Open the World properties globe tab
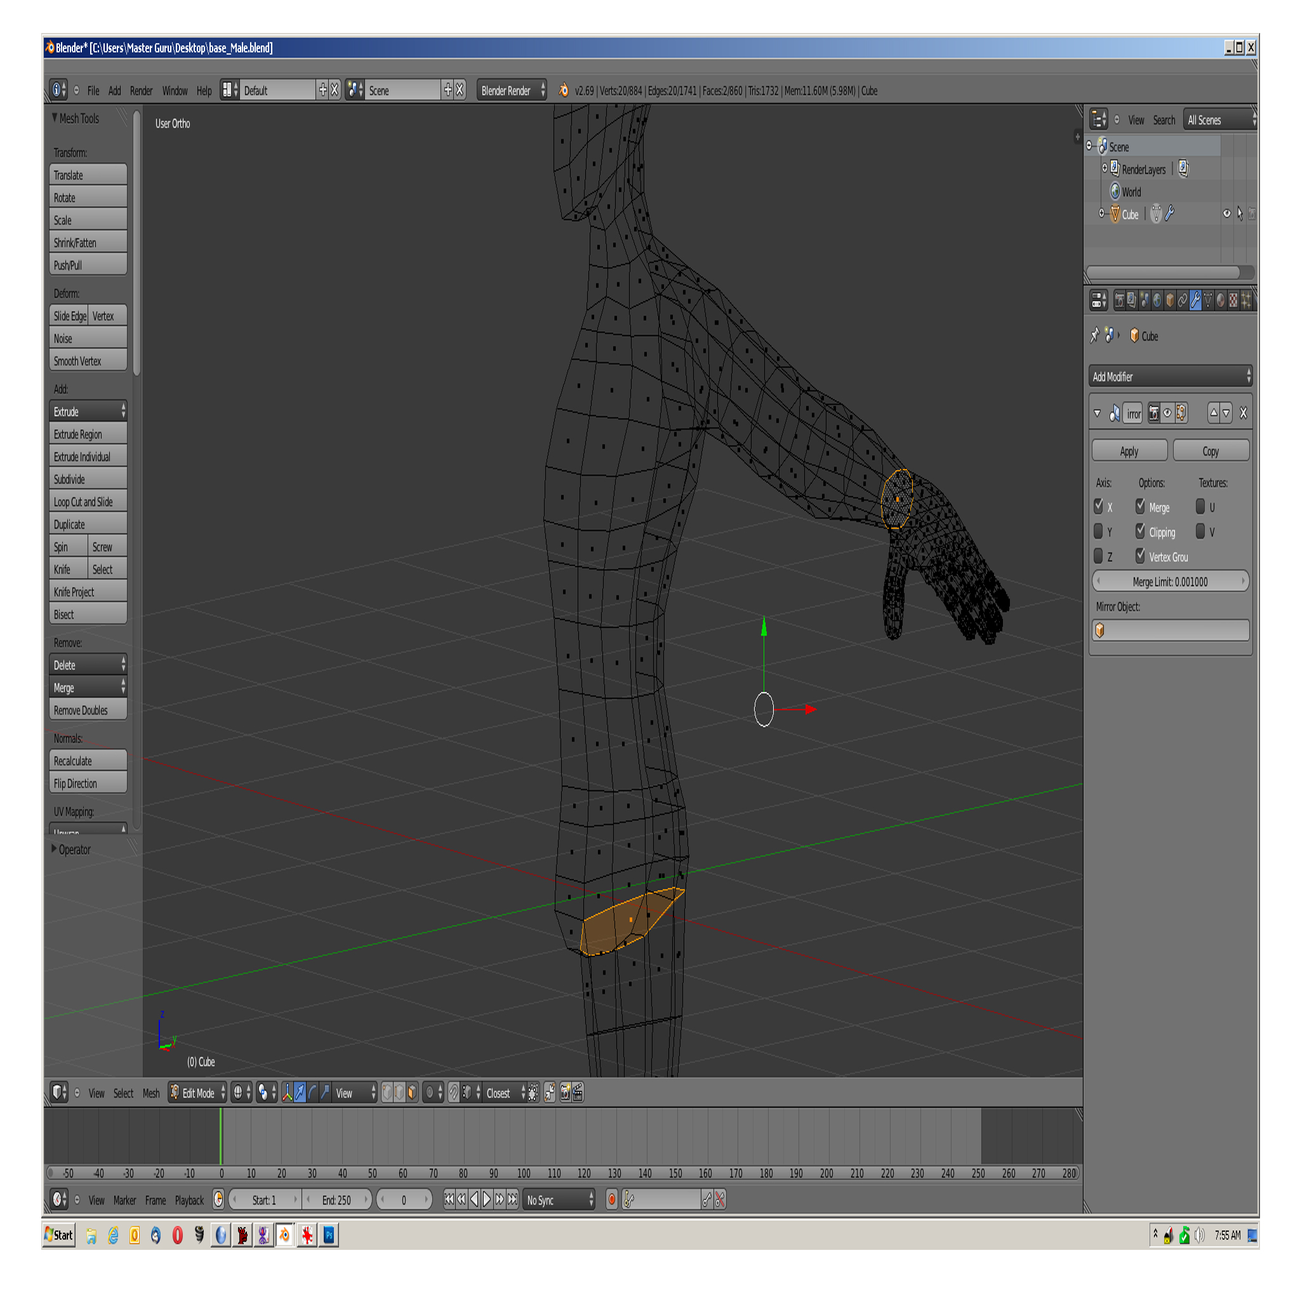Screen dimensions: 1300x1300 pos(1157,301)
